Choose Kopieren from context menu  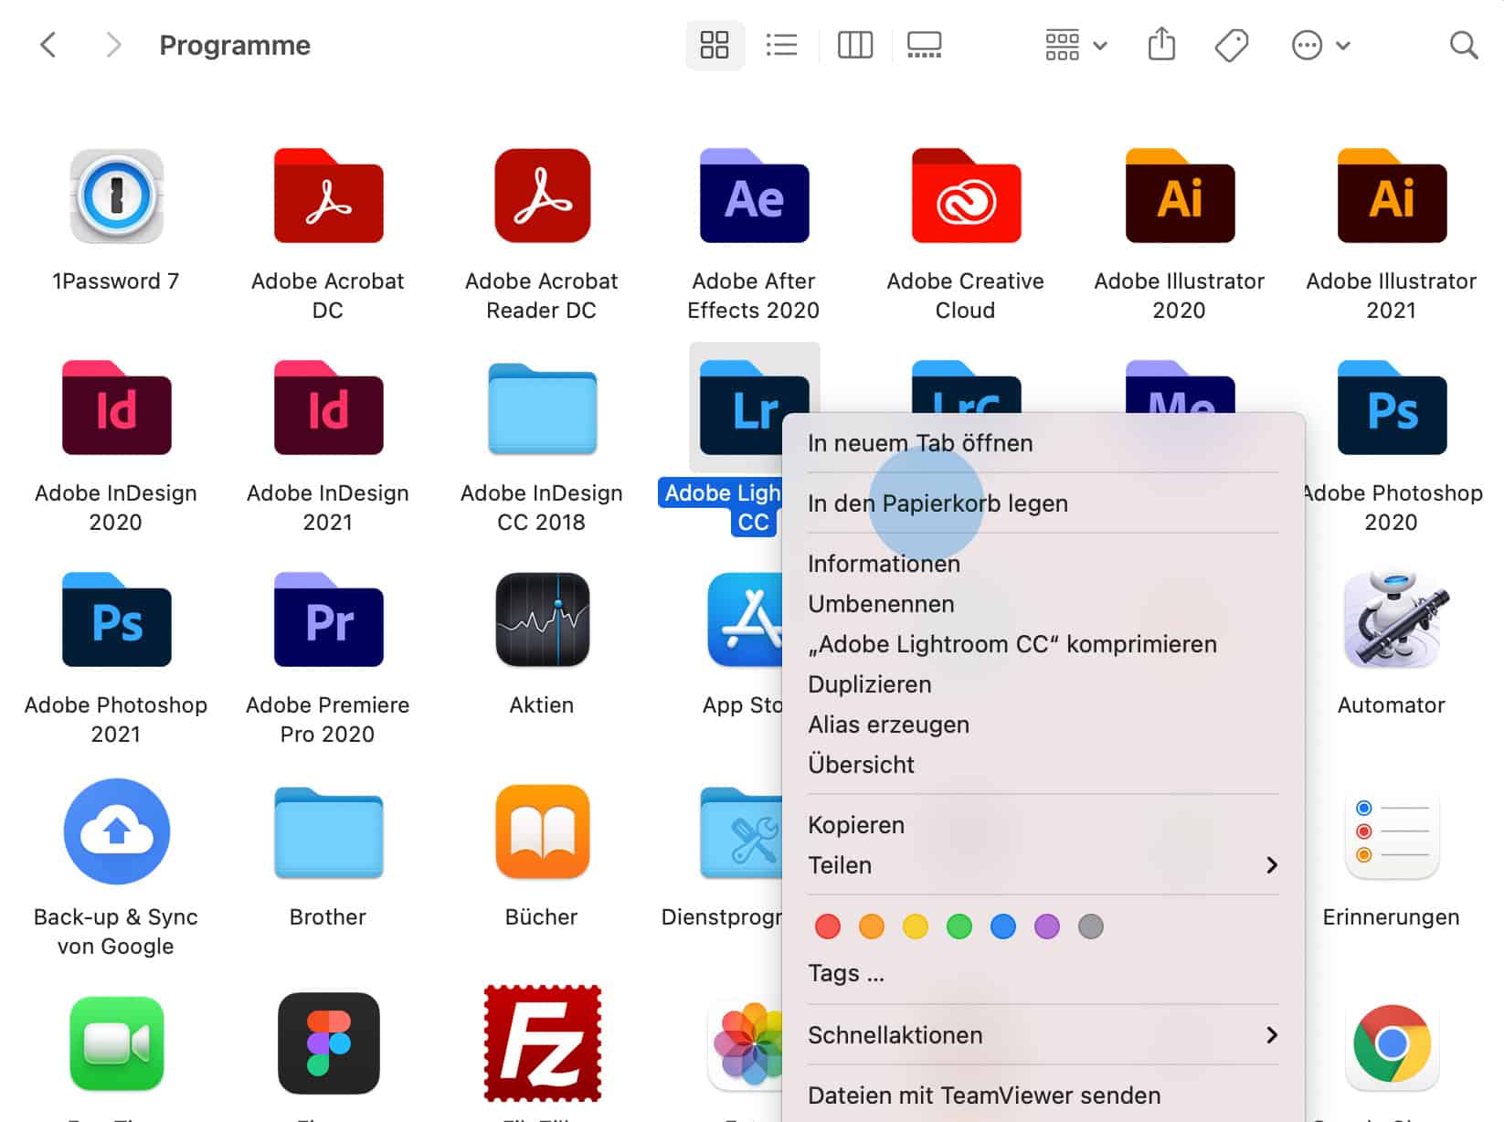[x=1043, y=825]
